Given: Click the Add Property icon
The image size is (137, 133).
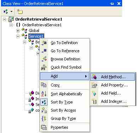Looking at the screenshot, I should tap(95, 85).
